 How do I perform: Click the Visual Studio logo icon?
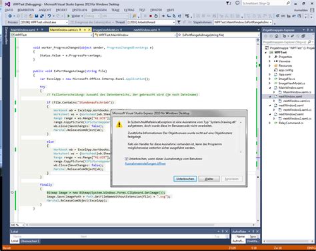click(x=7, y=4)
